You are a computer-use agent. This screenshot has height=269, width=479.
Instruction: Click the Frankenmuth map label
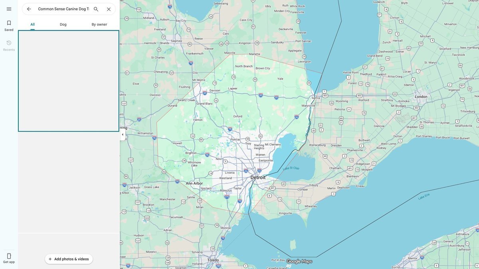coord(194,53)
